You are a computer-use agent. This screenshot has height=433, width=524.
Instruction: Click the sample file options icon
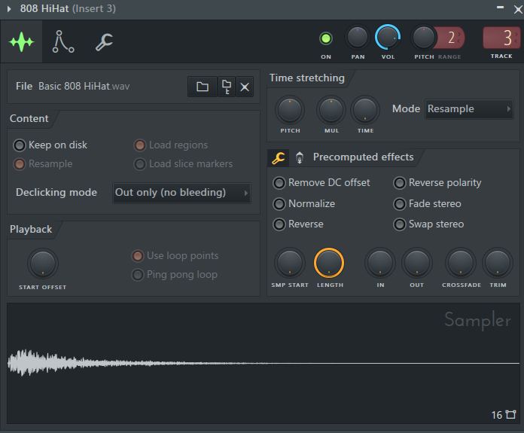(227, 87)
